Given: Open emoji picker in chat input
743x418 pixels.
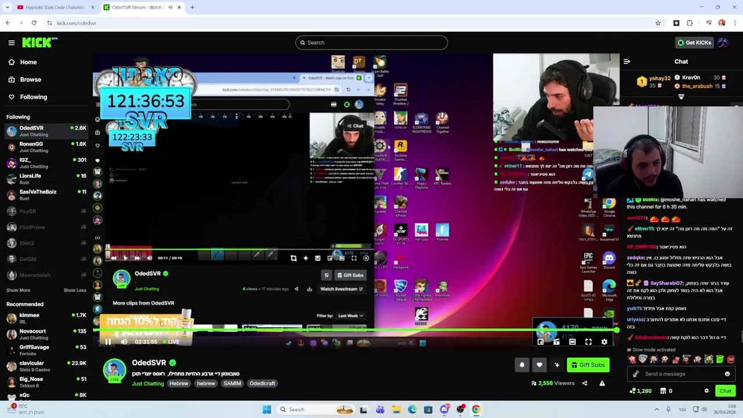Looking at the screenshot, I should (x=727, y=374).
